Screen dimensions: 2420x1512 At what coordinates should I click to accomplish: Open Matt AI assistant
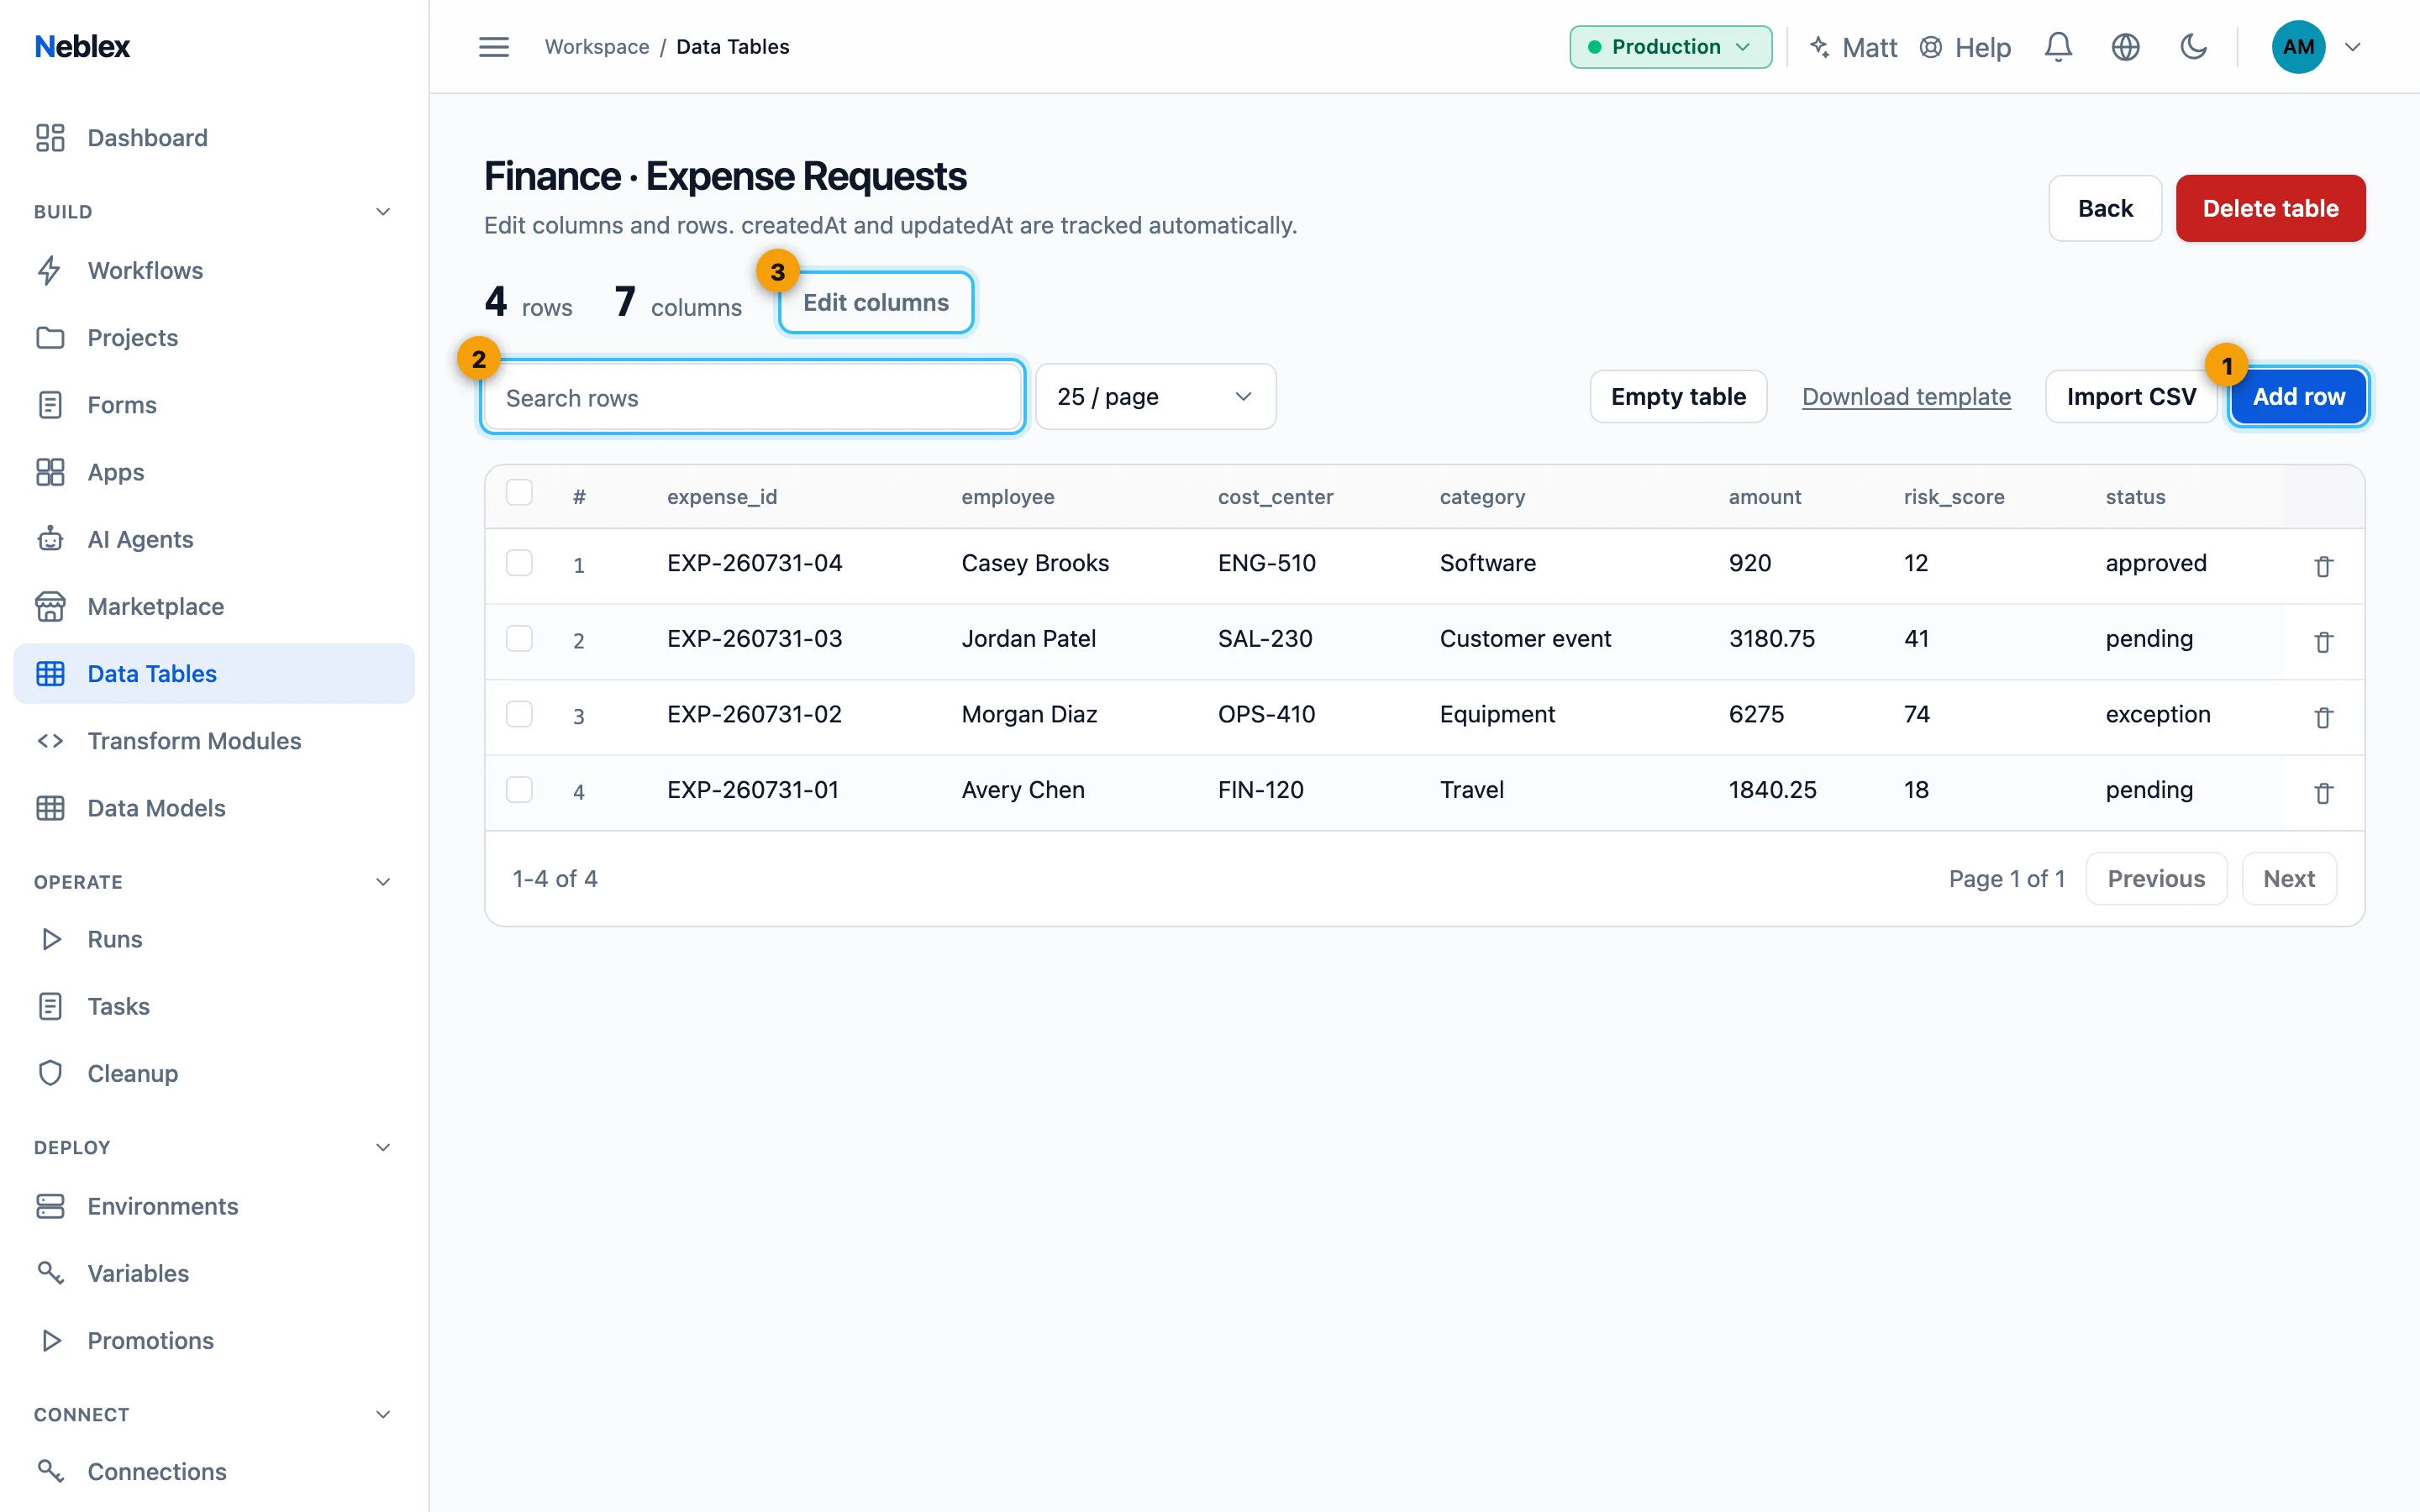[1853, 47]
